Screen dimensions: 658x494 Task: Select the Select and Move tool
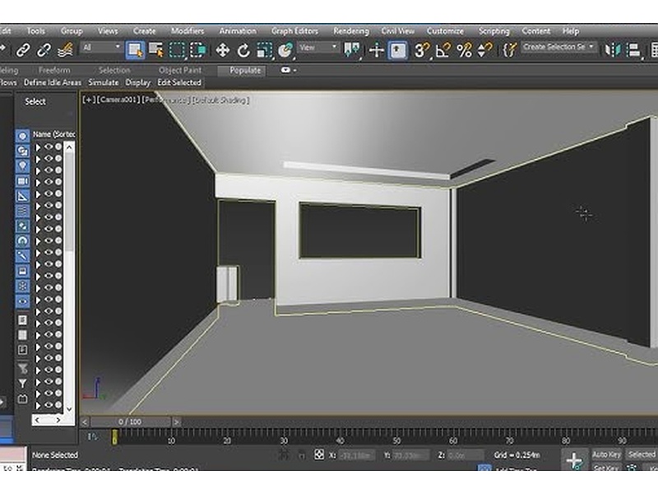tap(222, 50)
